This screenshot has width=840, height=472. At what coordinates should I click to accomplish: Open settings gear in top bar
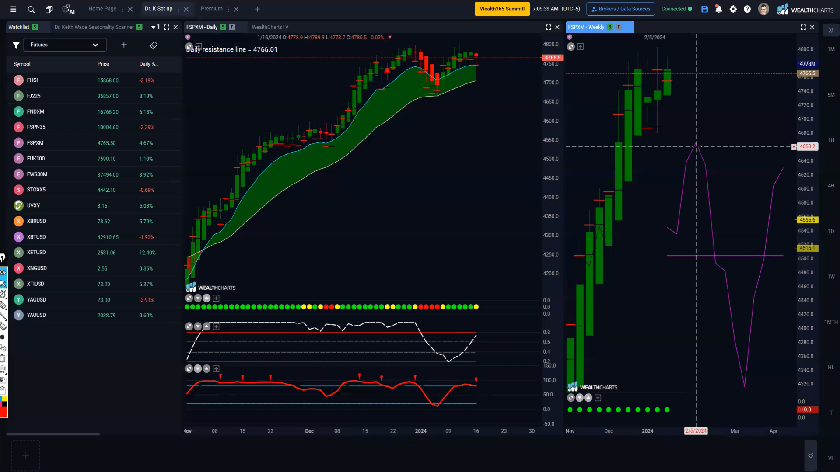[733, 9]
